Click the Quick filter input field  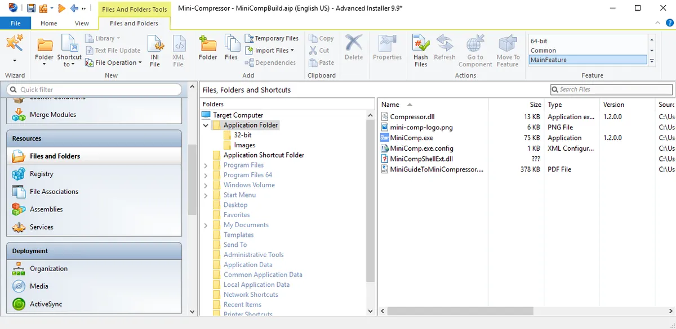94,89
